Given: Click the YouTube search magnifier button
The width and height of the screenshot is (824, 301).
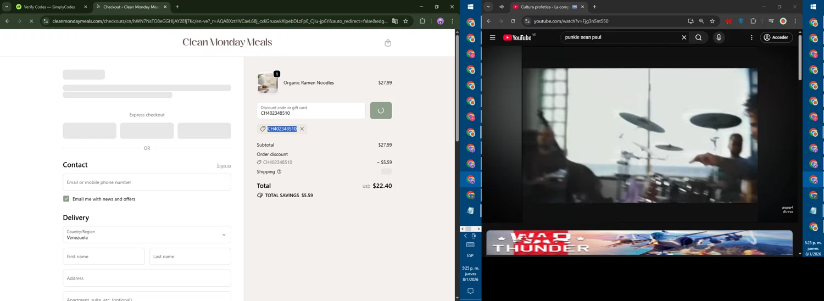Looking at the screenshot, I should [x=699, y=37].
